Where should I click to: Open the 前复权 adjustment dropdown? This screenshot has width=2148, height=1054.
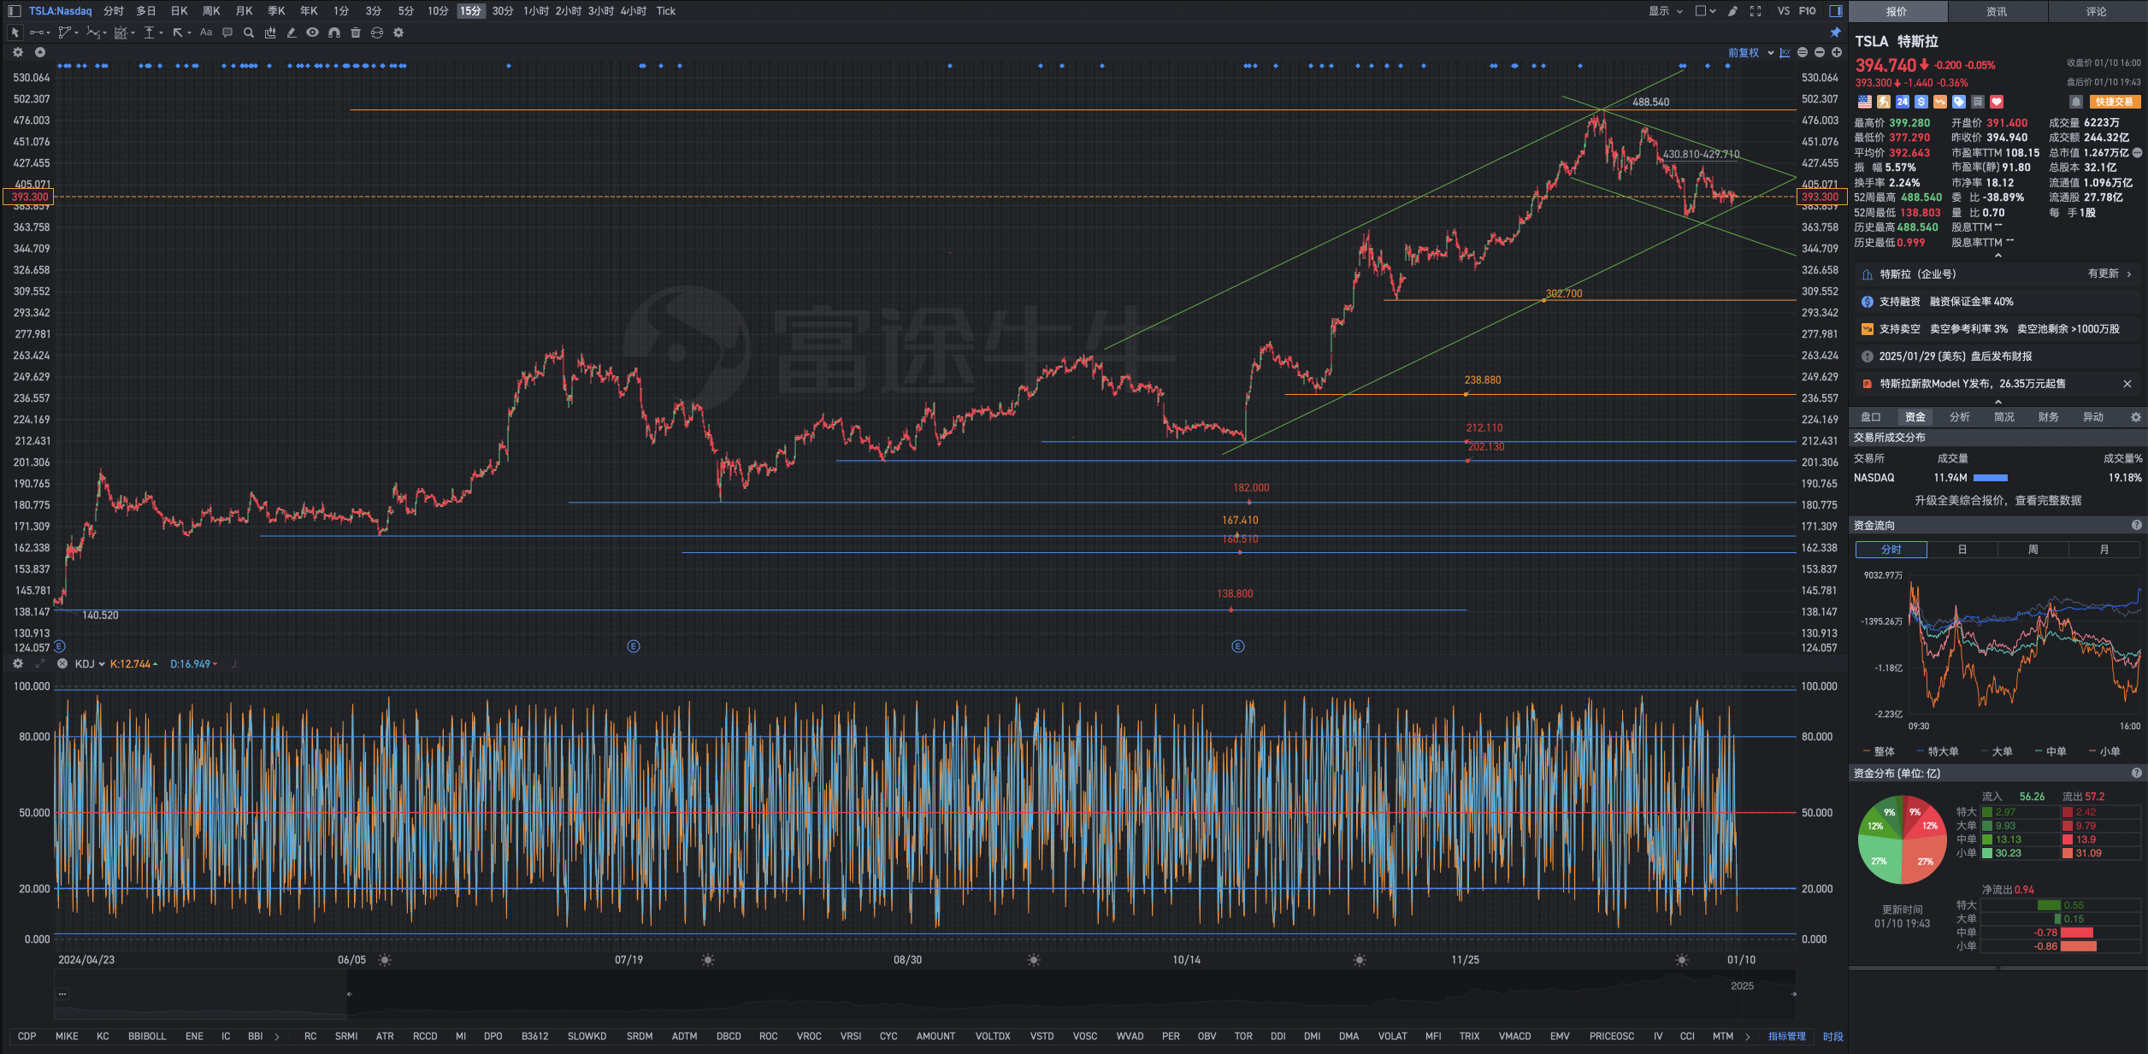pyautogui.click(x=1750, y=53)
